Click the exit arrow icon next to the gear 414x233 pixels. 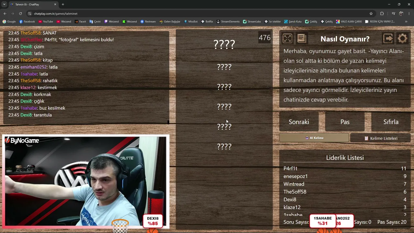point(388,39)
